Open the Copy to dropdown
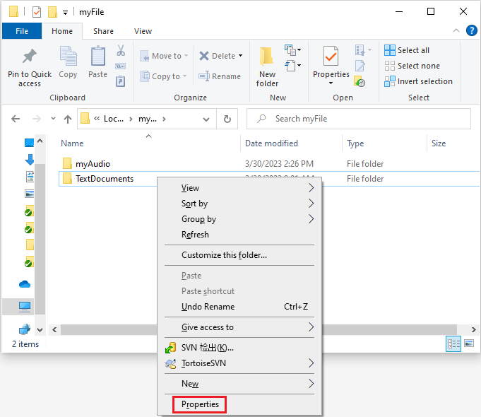Screen dimensions: 481x417 pyautogui.click(x=163, y=76)
